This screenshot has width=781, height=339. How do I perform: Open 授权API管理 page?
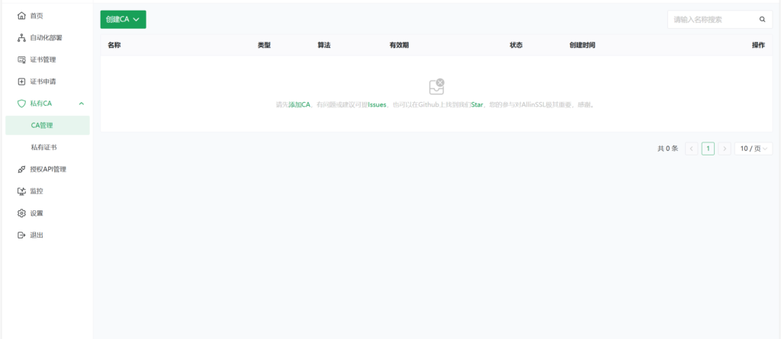pyautogui.click(x=48, y=169)
